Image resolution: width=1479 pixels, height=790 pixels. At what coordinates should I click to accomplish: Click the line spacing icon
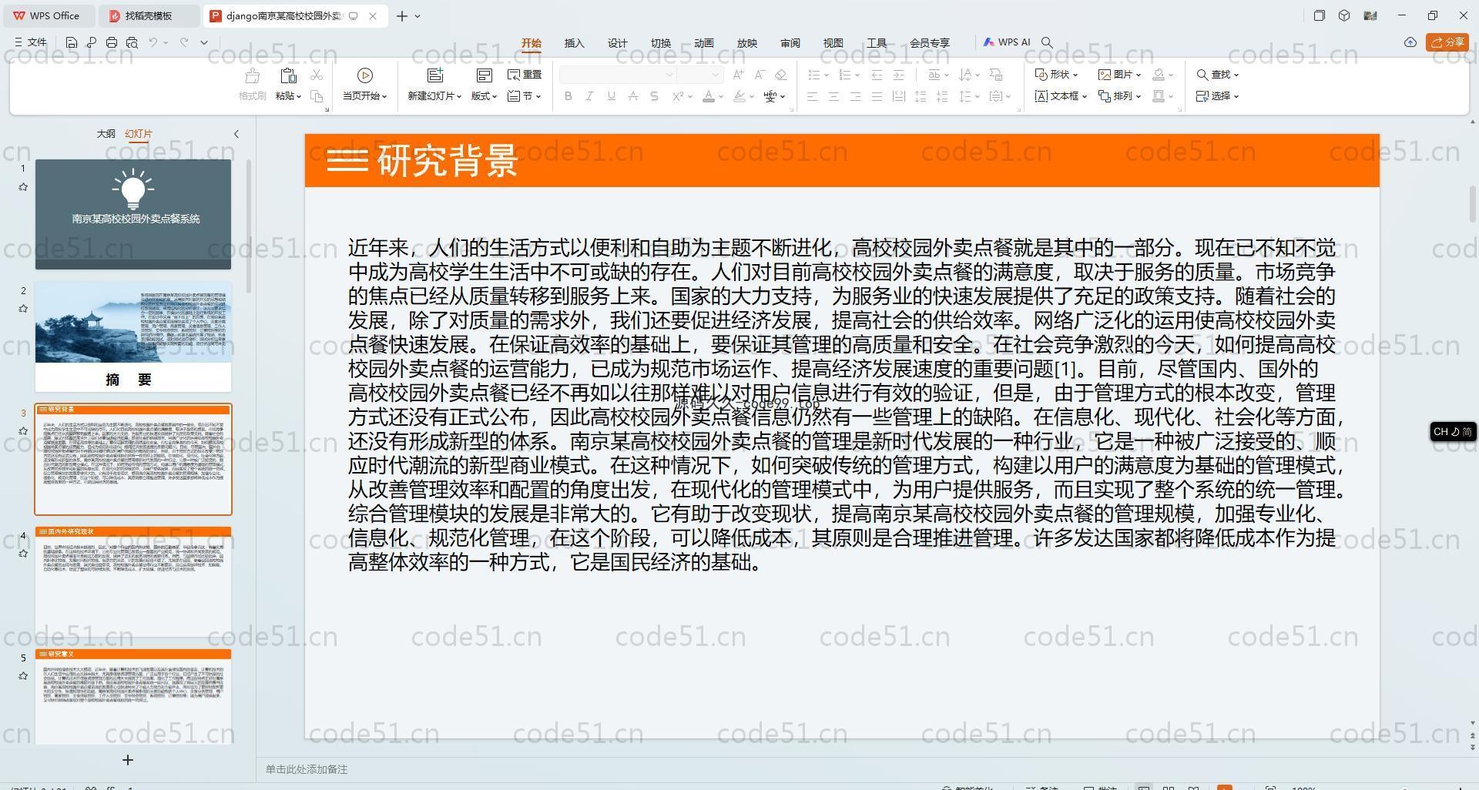point(966,96)
